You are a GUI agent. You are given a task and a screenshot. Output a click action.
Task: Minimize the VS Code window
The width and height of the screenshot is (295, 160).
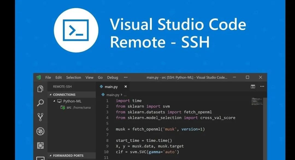click(x=234, y=77)
